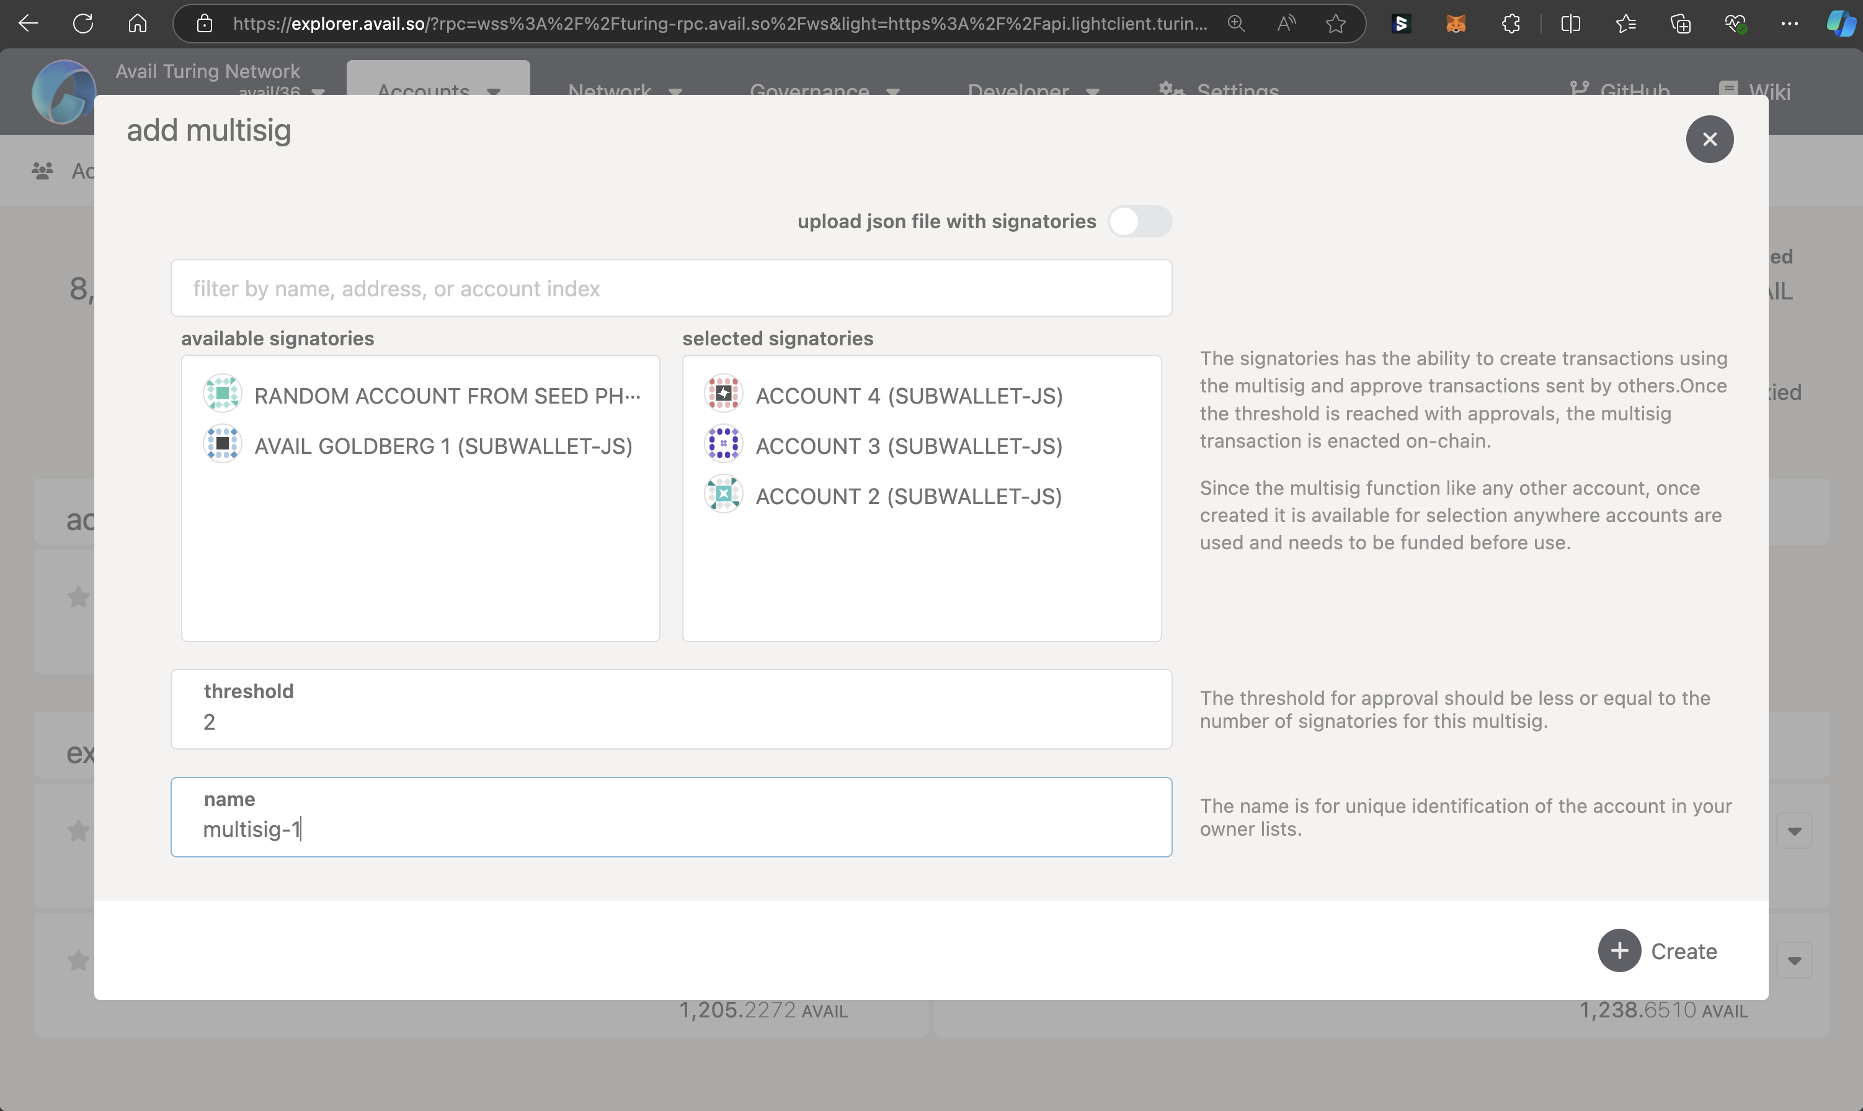The width and height of the screenshot is (1863, 1111).
Task: Click the multisig name input field
Action: [670, 829]
